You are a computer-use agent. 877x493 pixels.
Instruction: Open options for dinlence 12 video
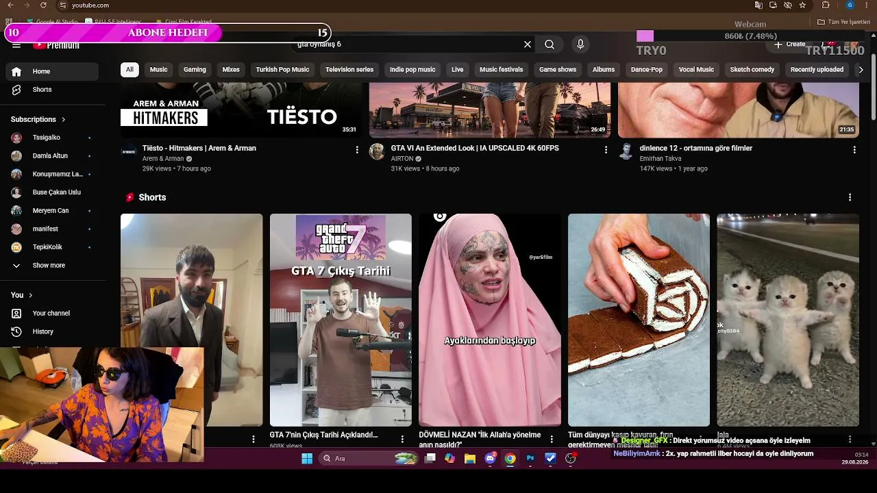coord(854,149)
